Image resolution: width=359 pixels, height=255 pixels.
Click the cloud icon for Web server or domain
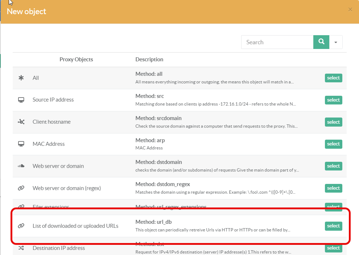click(x=21, y=166)
